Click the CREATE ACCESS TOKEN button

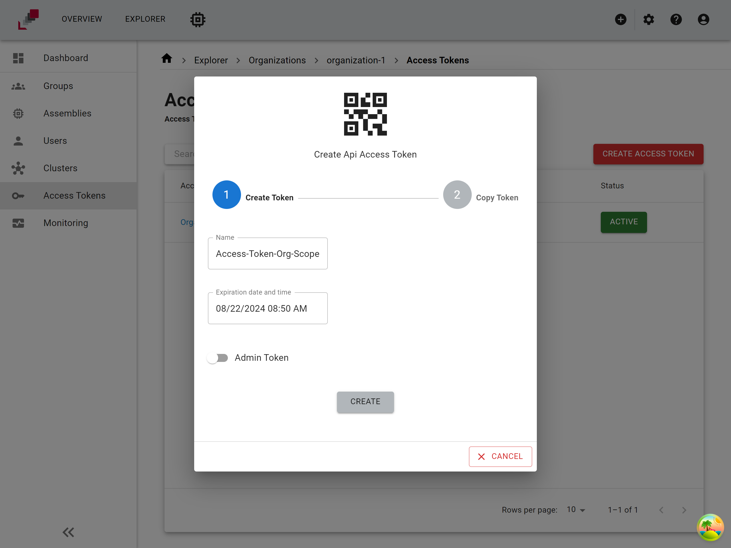pos(648,154)
